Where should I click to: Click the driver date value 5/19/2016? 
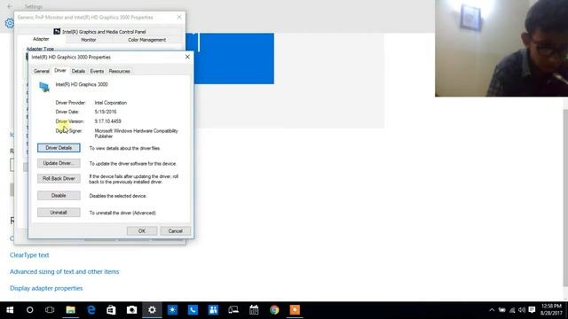[x=106, y=112]
